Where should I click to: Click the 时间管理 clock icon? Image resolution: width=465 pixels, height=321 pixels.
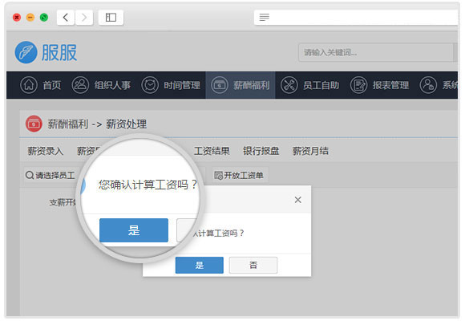(x=150, y=85)
